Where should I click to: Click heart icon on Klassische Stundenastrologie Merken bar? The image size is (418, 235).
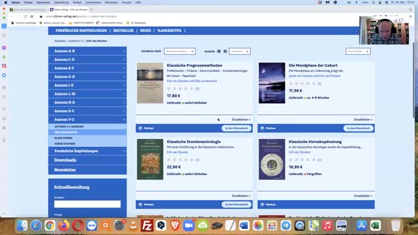coord(140,204)
